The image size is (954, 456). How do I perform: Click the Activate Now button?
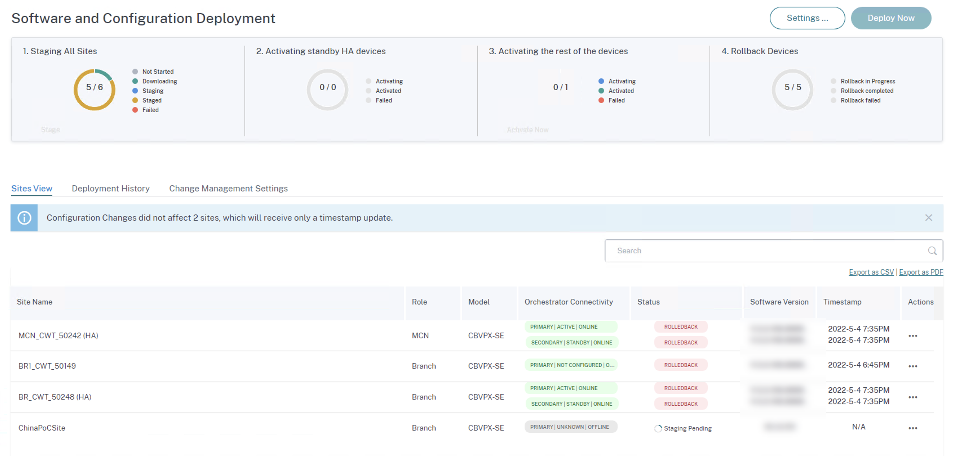pyautogui.click(x=527, y=129)
